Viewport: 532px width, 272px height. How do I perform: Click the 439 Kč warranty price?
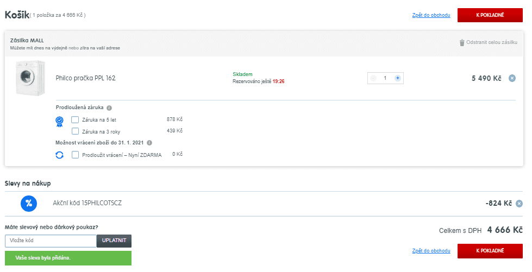click(x=175, y=131)
